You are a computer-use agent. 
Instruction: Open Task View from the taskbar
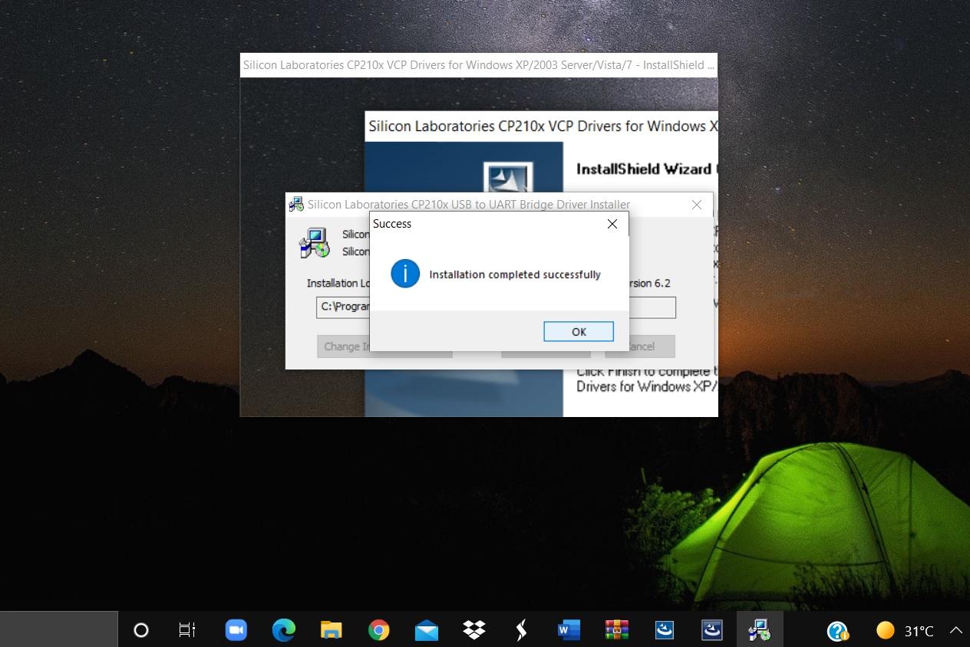click(x=186, y=630)
